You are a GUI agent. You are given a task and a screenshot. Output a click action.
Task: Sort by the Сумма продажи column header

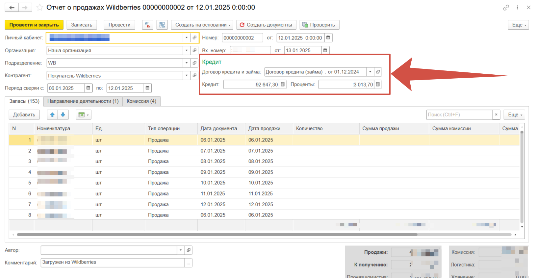(x=394, y=128)
